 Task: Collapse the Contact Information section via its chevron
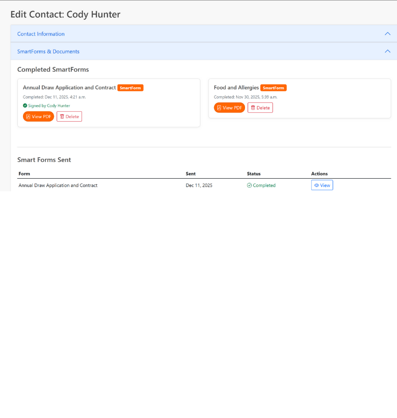pos(388,33)
